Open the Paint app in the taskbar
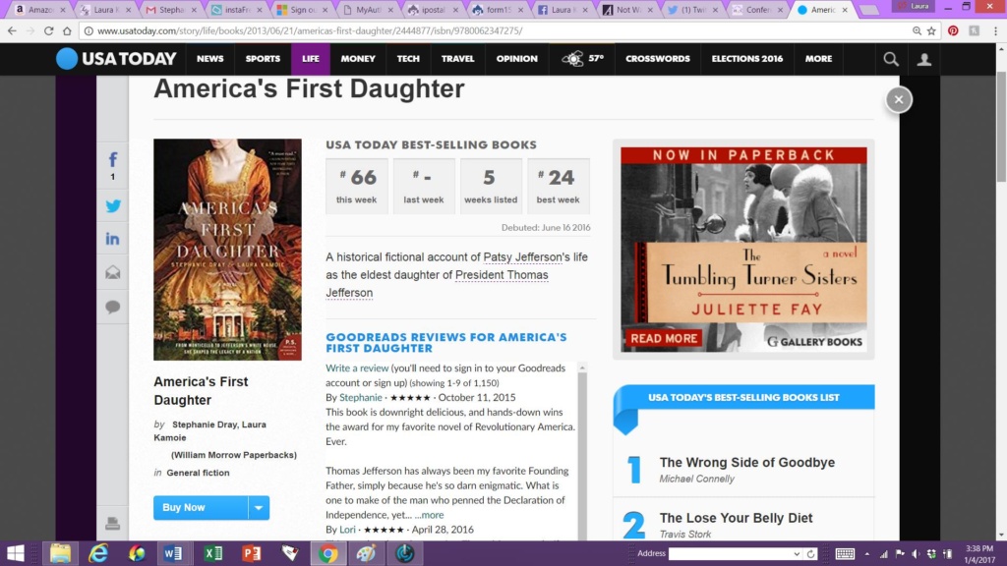This screenshot has height=566, width=1007. (366, 553)
